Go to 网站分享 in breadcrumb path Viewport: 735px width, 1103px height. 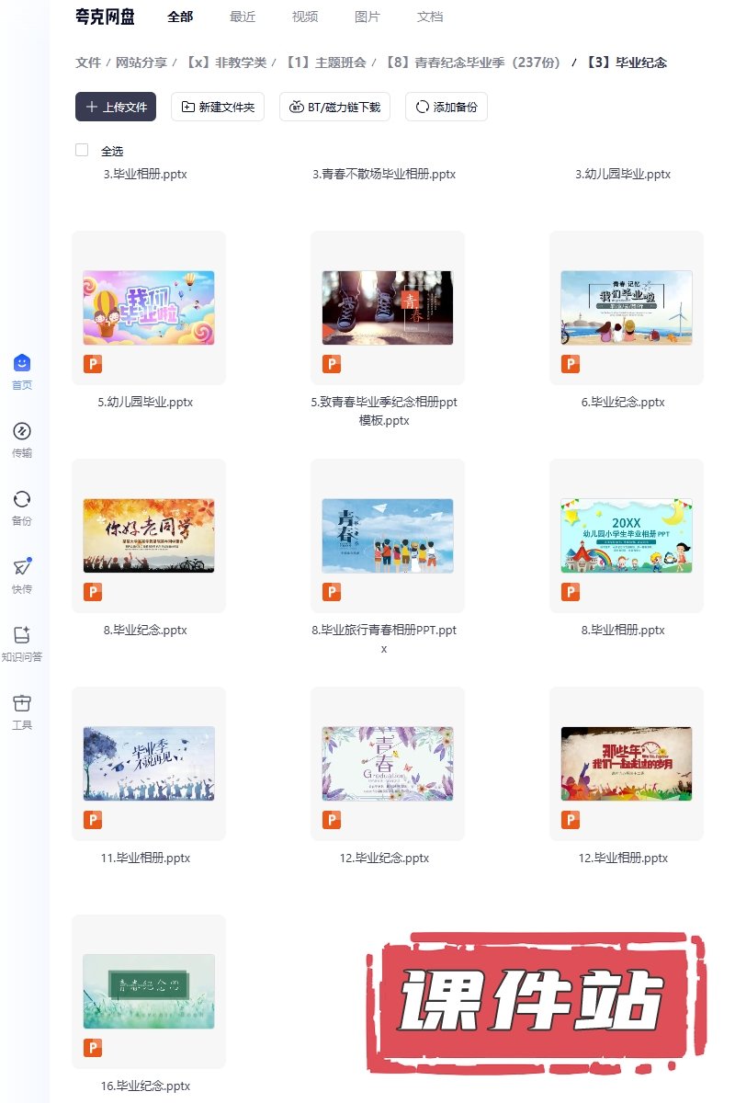tap(141, 63)
